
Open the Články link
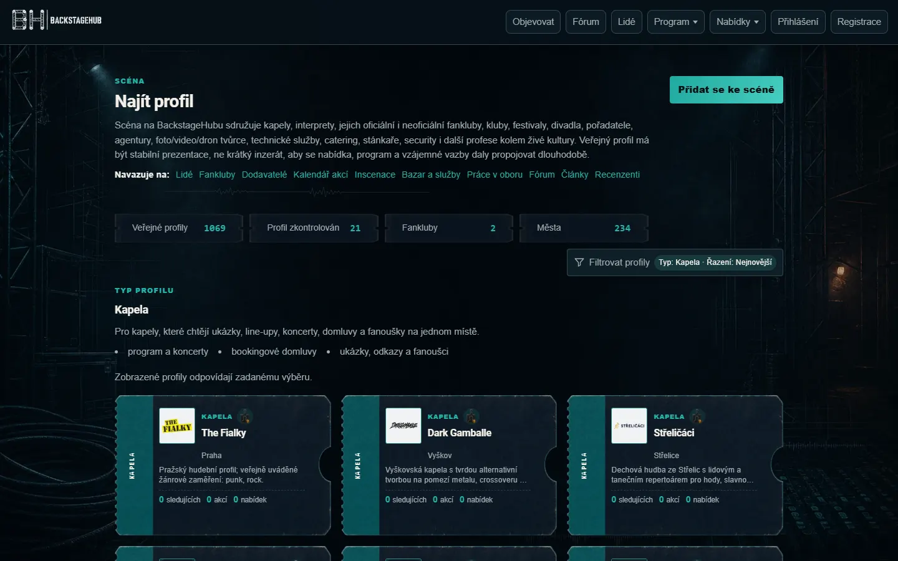click(x=574, y=175)
